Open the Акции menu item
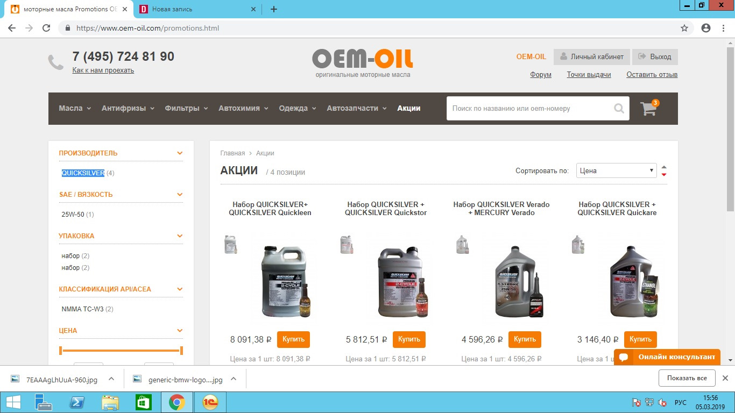Screen dimensions: 735x413 tap(409, 108)
